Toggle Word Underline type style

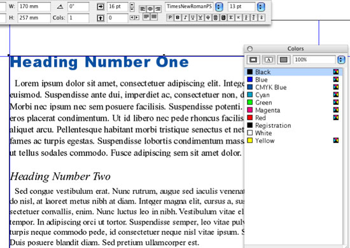pos(200,17)
